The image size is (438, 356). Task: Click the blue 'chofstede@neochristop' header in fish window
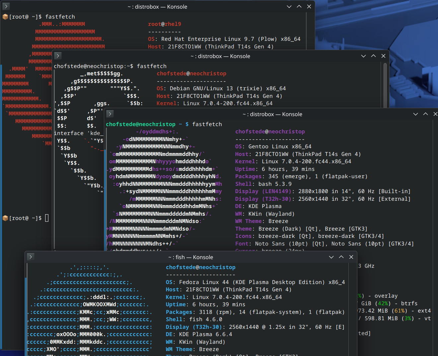(201, 267)
